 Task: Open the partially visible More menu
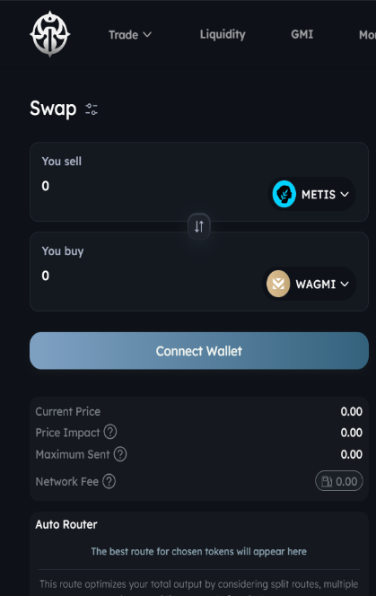pyautogui.click(x=367, y=35)
